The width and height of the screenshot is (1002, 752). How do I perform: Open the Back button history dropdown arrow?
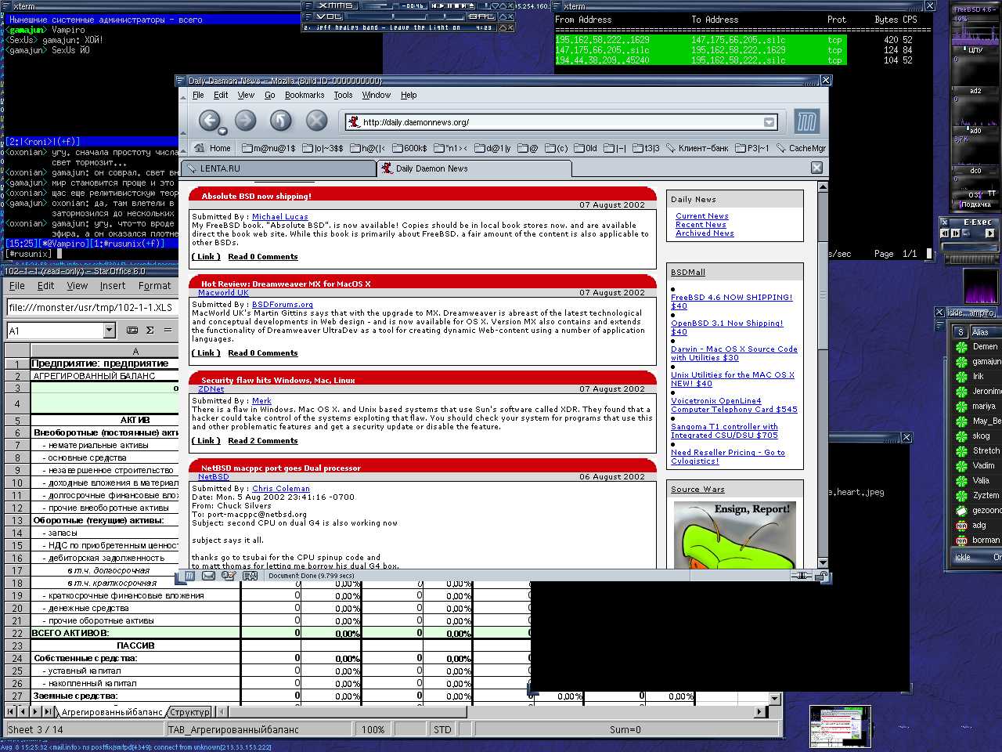[x=222, y=131]
